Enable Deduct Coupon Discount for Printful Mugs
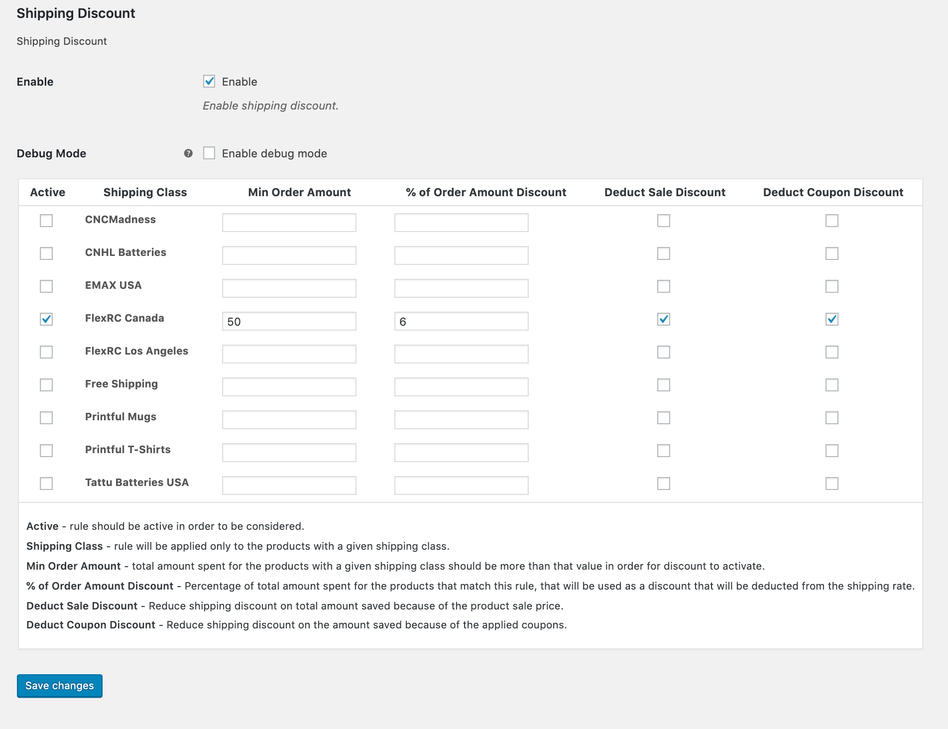 832,418
